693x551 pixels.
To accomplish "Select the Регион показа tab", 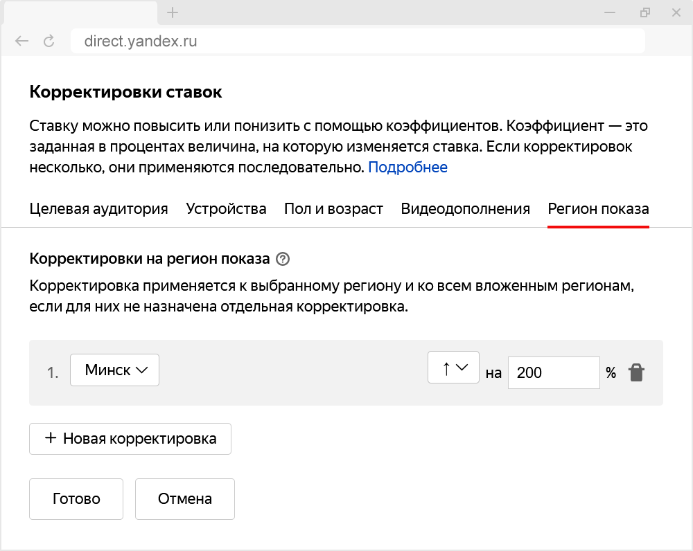I will 598,209.
